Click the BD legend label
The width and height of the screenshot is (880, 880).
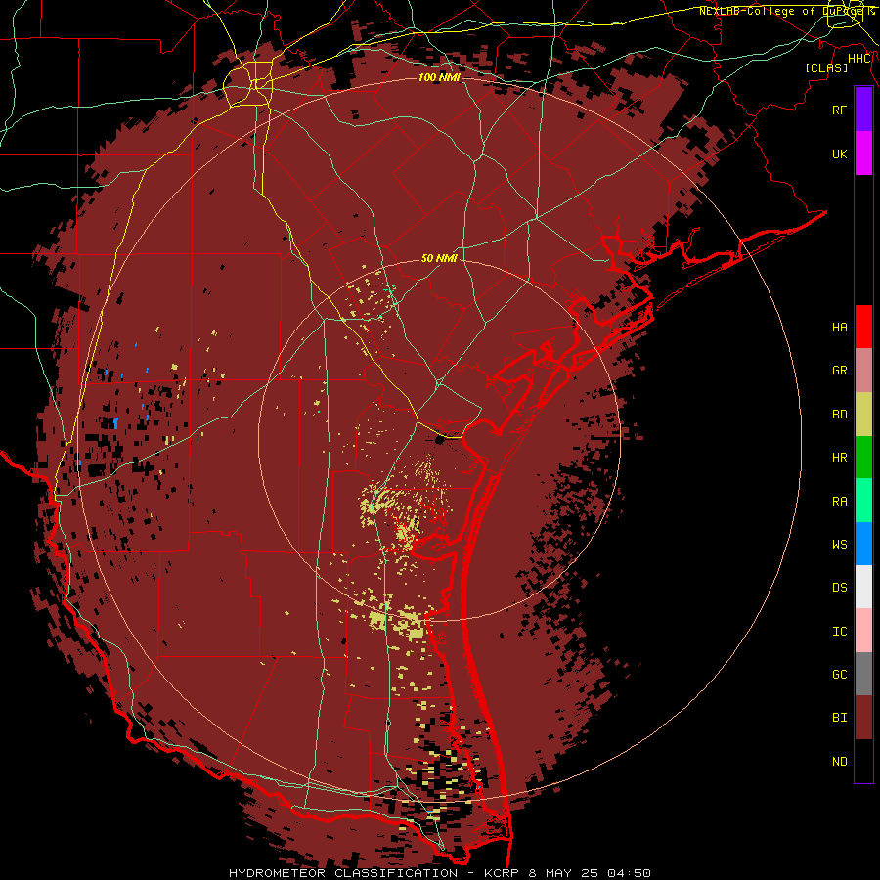click(x=839, y=415)
